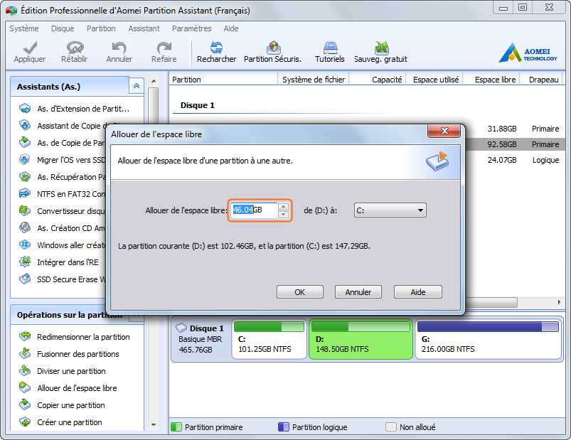The height and width of the screenshot is (440, 571).
Task: Select the D: 148.50GB NTFS partition block
Action: click(x=361, y=339)
